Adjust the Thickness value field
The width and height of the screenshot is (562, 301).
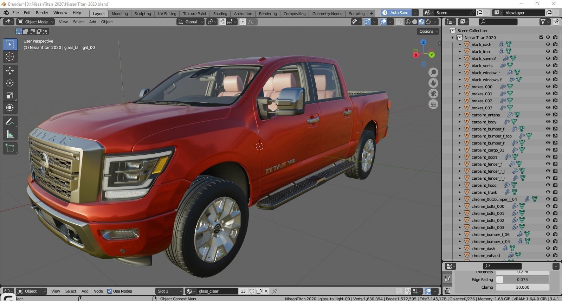point(522,272)
